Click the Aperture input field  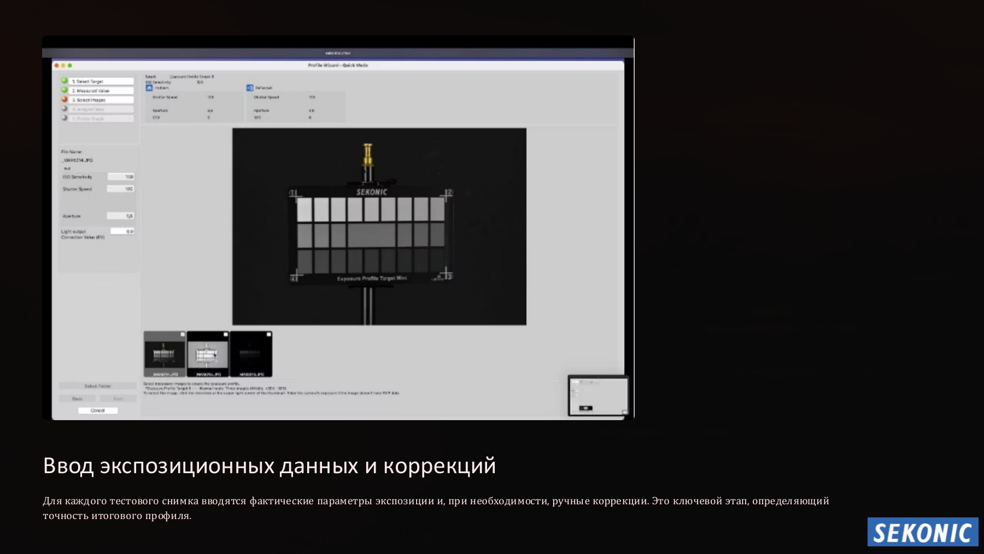pyautogui.click(x=121, y=216)
